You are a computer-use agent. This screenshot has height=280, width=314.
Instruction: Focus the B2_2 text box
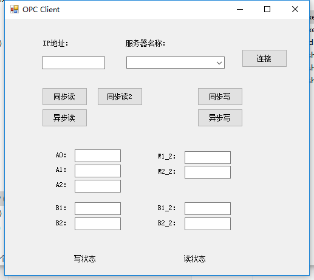pos(208,224)
